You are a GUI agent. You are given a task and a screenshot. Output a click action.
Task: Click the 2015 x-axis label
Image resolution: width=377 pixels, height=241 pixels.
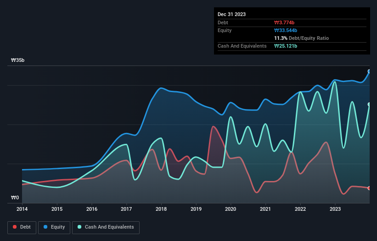click(57, 209)
